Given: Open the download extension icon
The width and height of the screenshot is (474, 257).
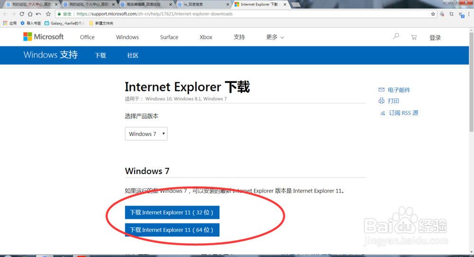Looking at the screenshot, I should 442,14.
